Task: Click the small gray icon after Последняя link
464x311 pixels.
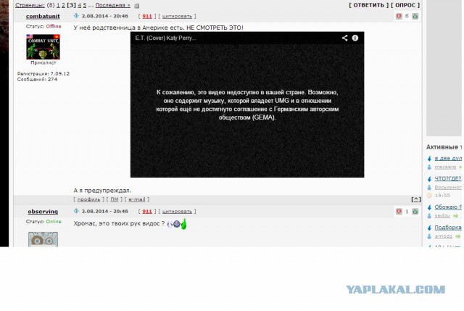Action: point(137,6)
